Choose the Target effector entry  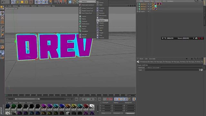[x=102, y=33]
